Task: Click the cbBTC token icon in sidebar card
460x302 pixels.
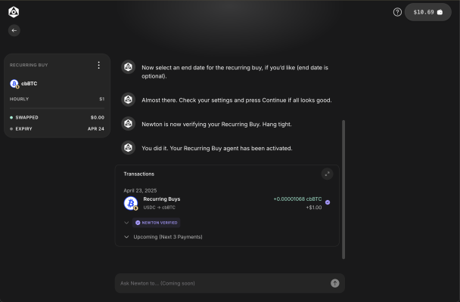Action: click(14, 84)
